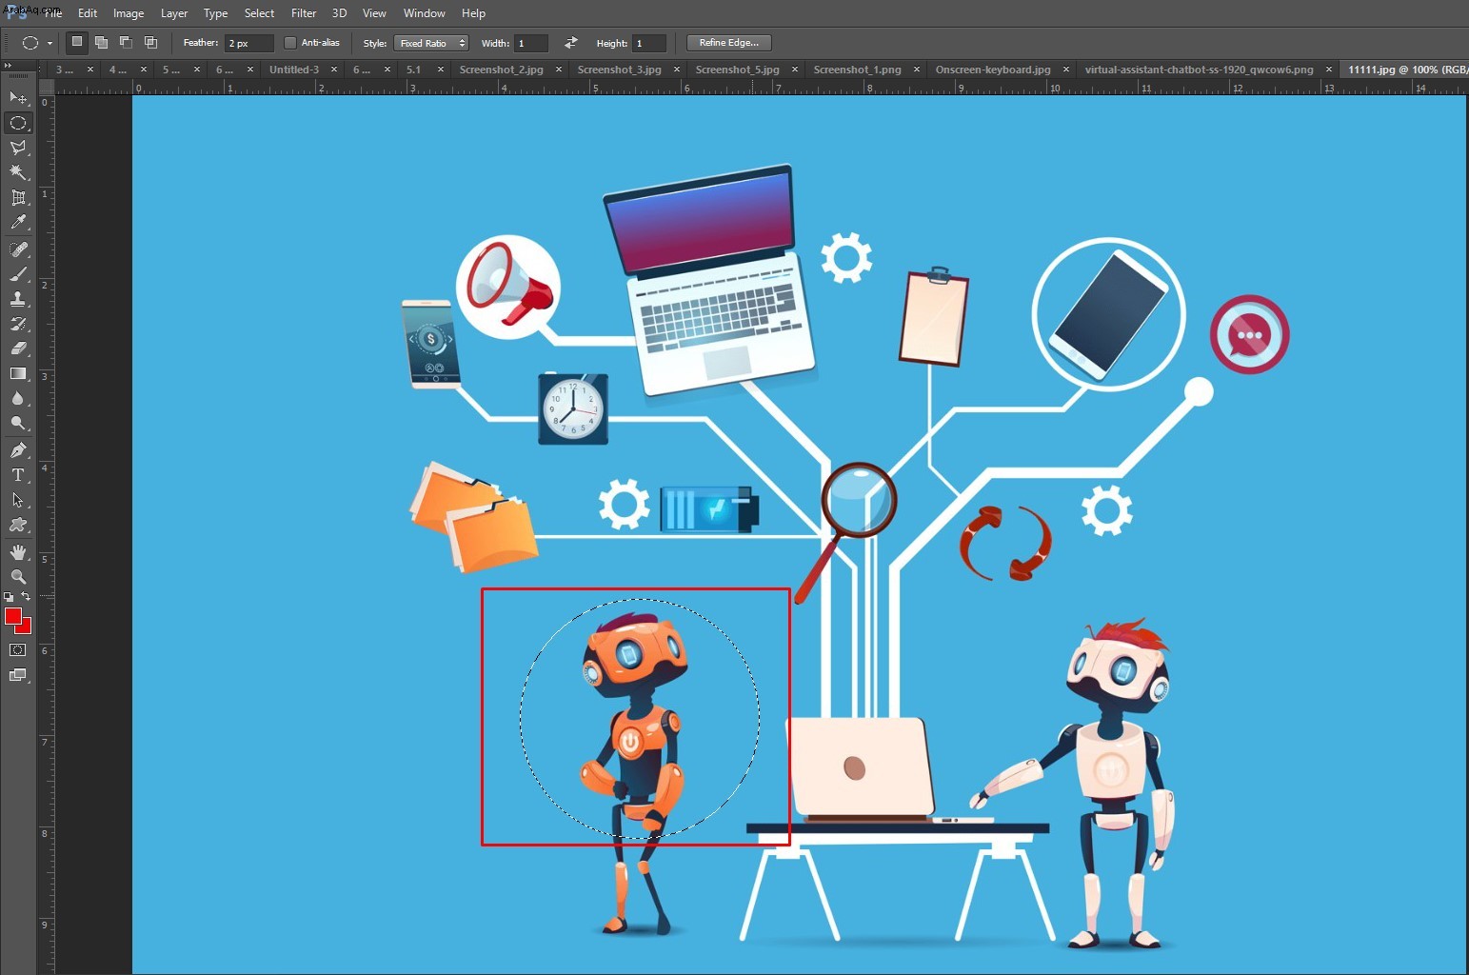Select the Healing Brush tool
Viewport: 1469px width, 975px height.
[x=18, y=249]
